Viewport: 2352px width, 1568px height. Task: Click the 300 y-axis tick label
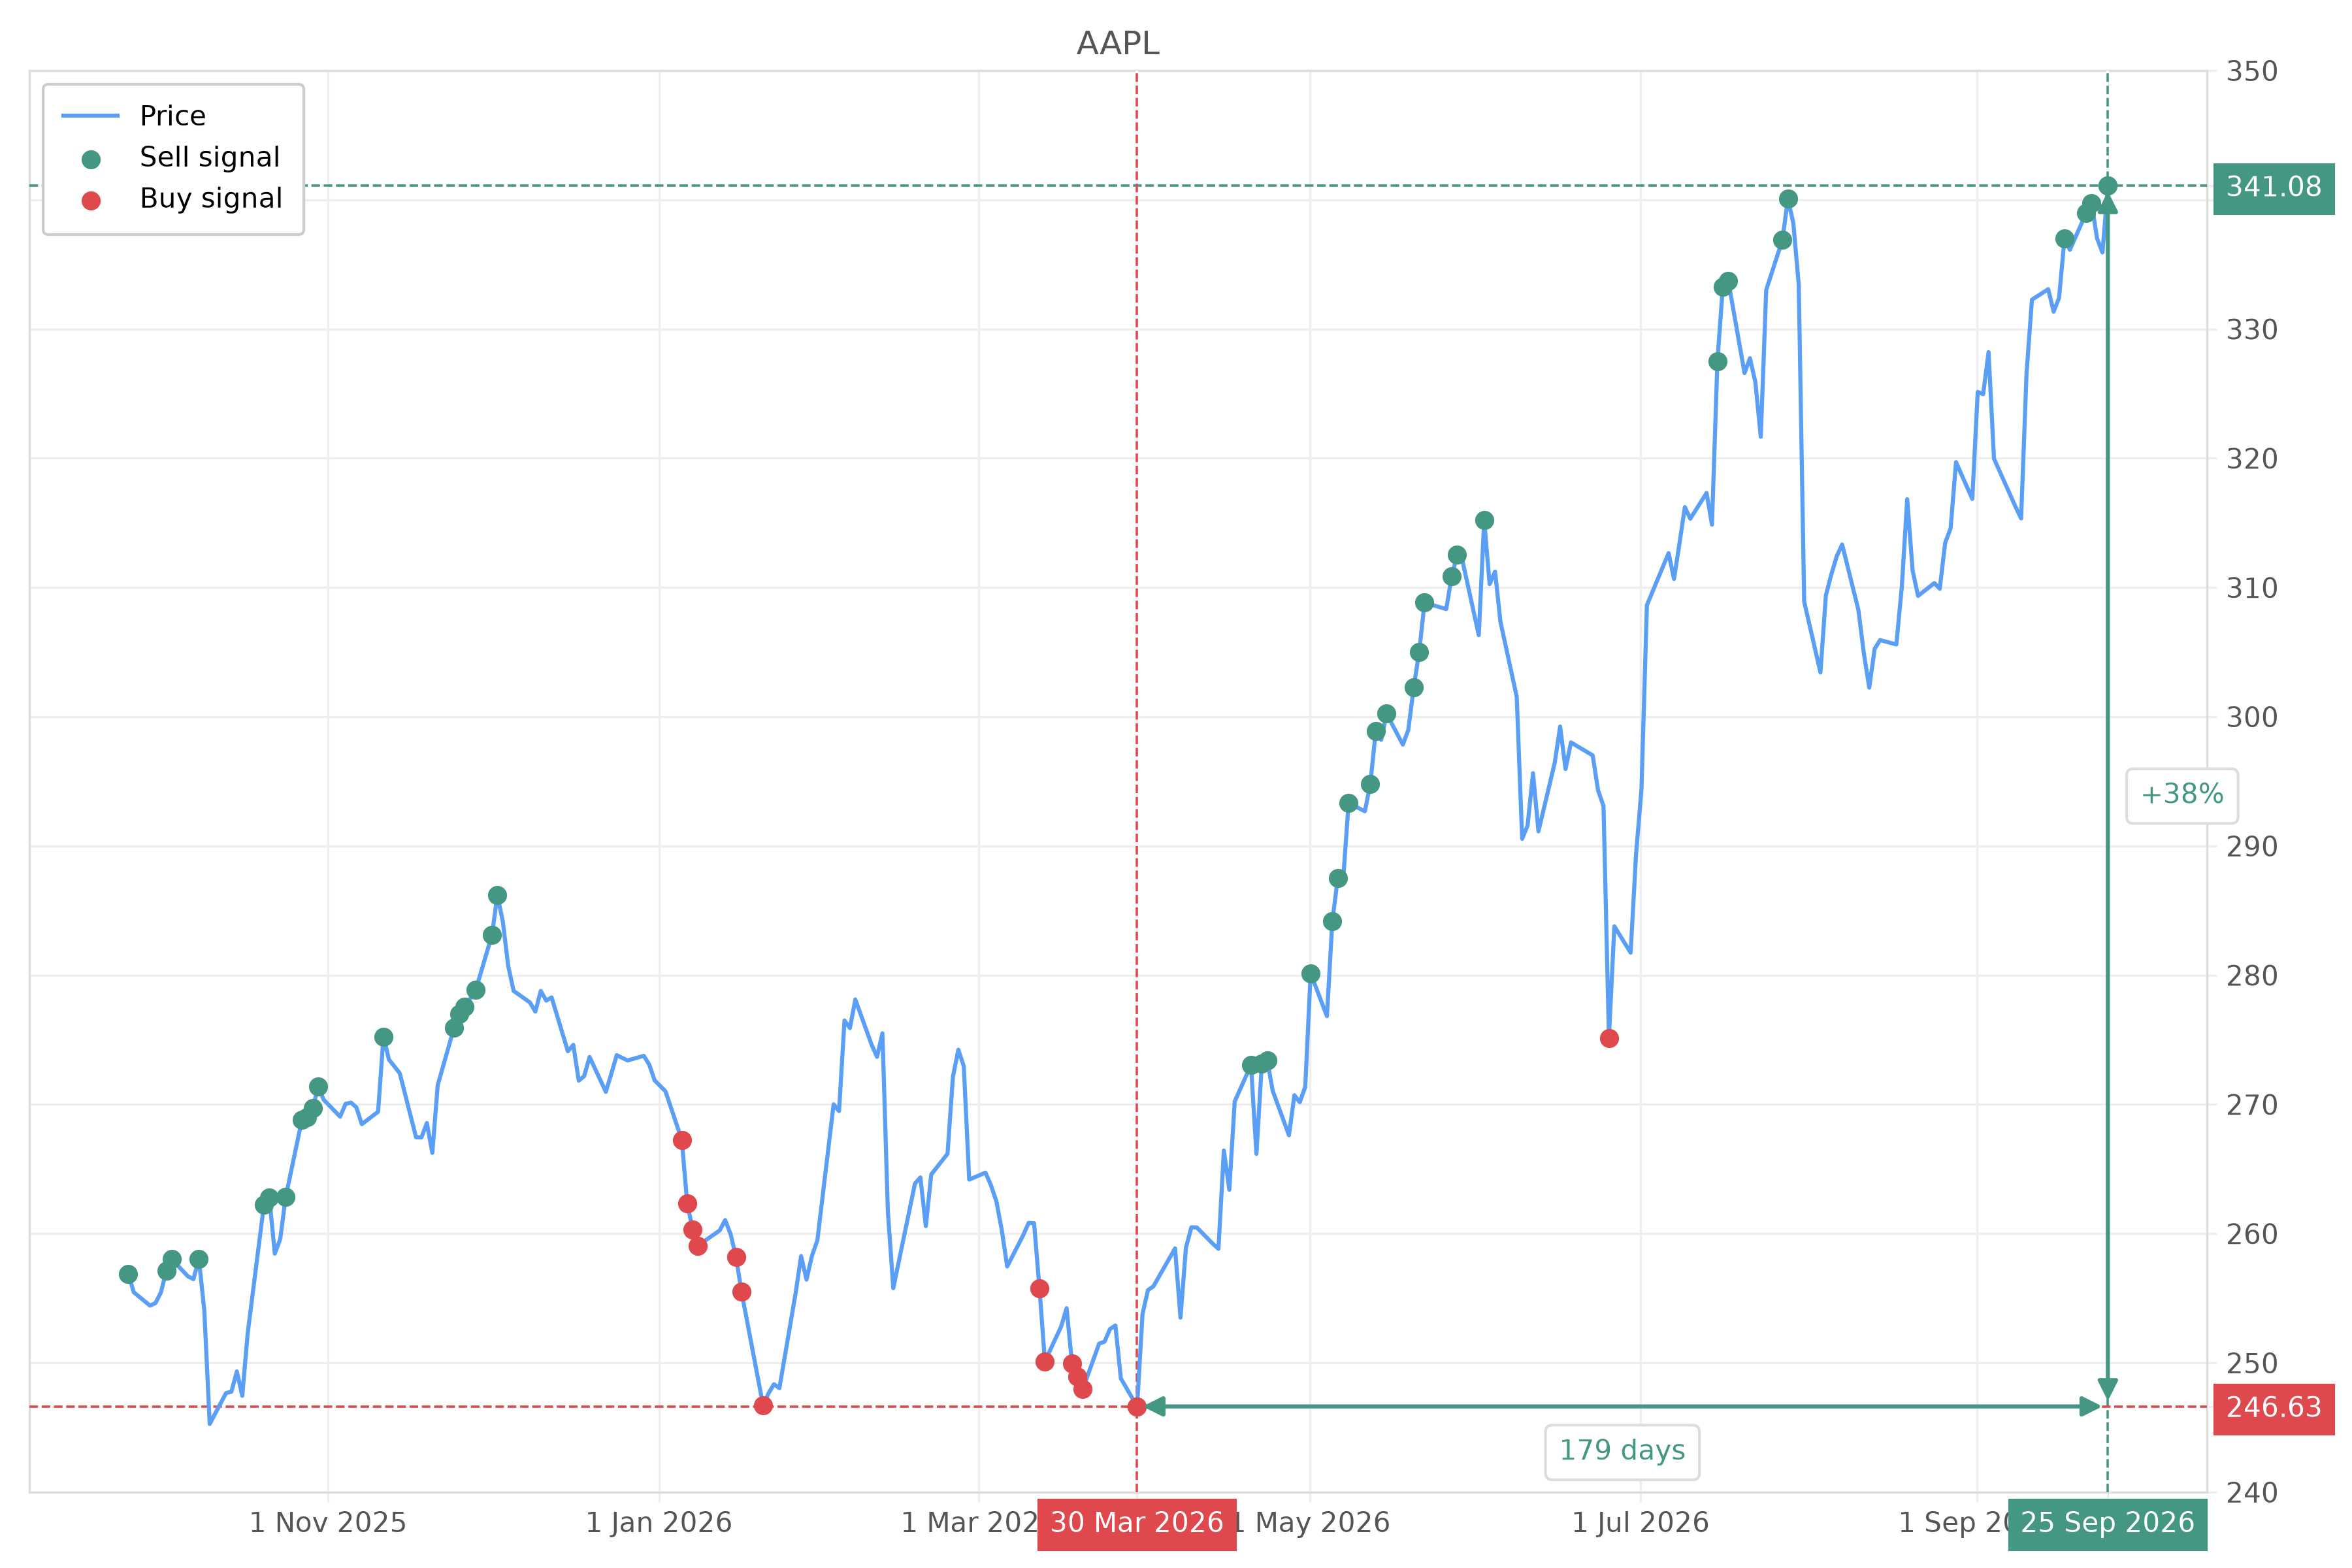(x=2252, y=717)
